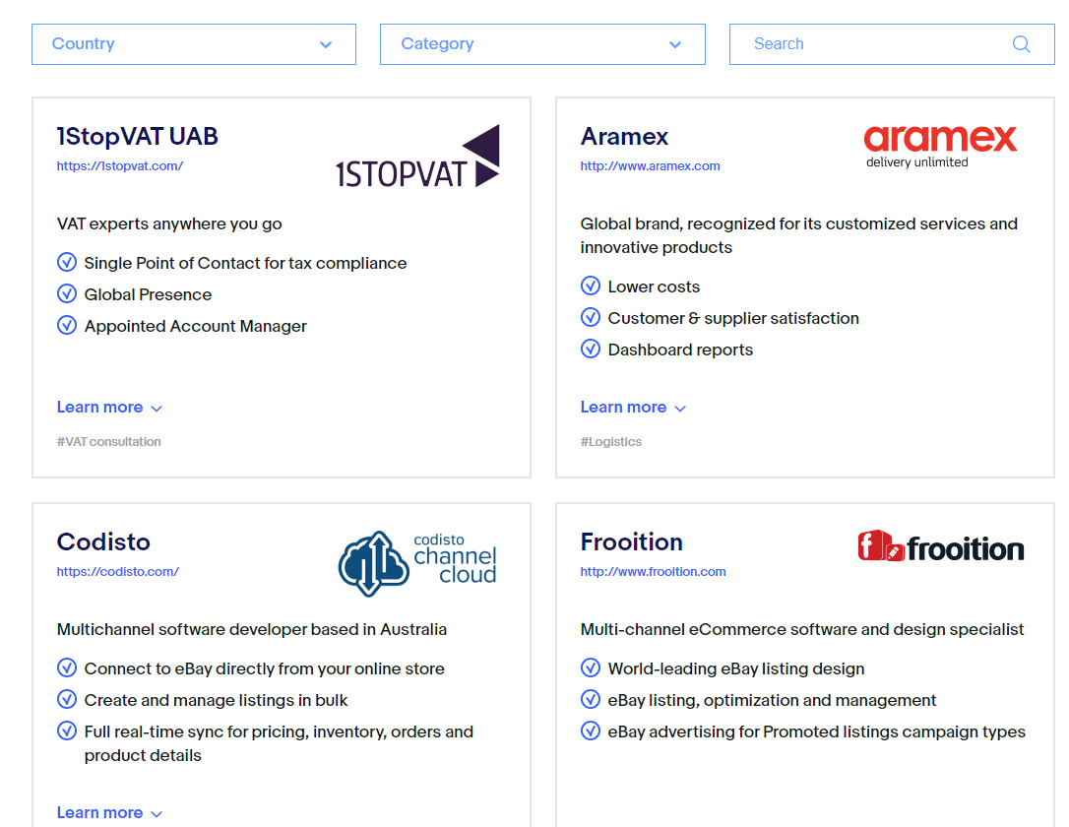The image size is (1069, 827).
Task: Expand Learn more in Codisto card
Action: [109, 813]
